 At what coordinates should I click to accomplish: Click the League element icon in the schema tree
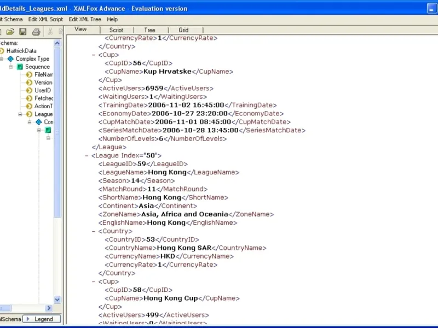click(x=30, y=114)
